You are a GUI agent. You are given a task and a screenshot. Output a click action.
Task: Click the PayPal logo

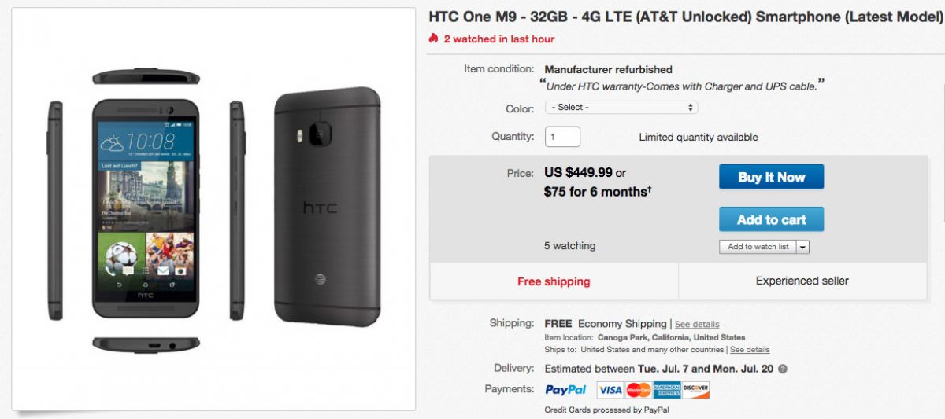(x=565, y=389)
